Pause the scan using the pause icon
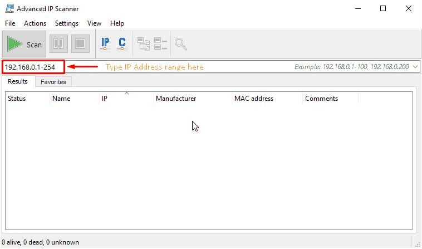Image resolution: width=422 pixels, height=249 pixels. click(58, 44)
